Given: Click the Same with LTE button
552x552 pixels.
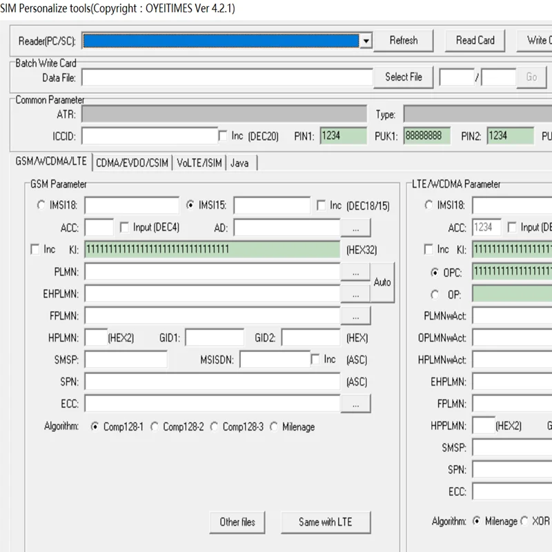Looking at the screenshot, I should [x=325, y=522].
